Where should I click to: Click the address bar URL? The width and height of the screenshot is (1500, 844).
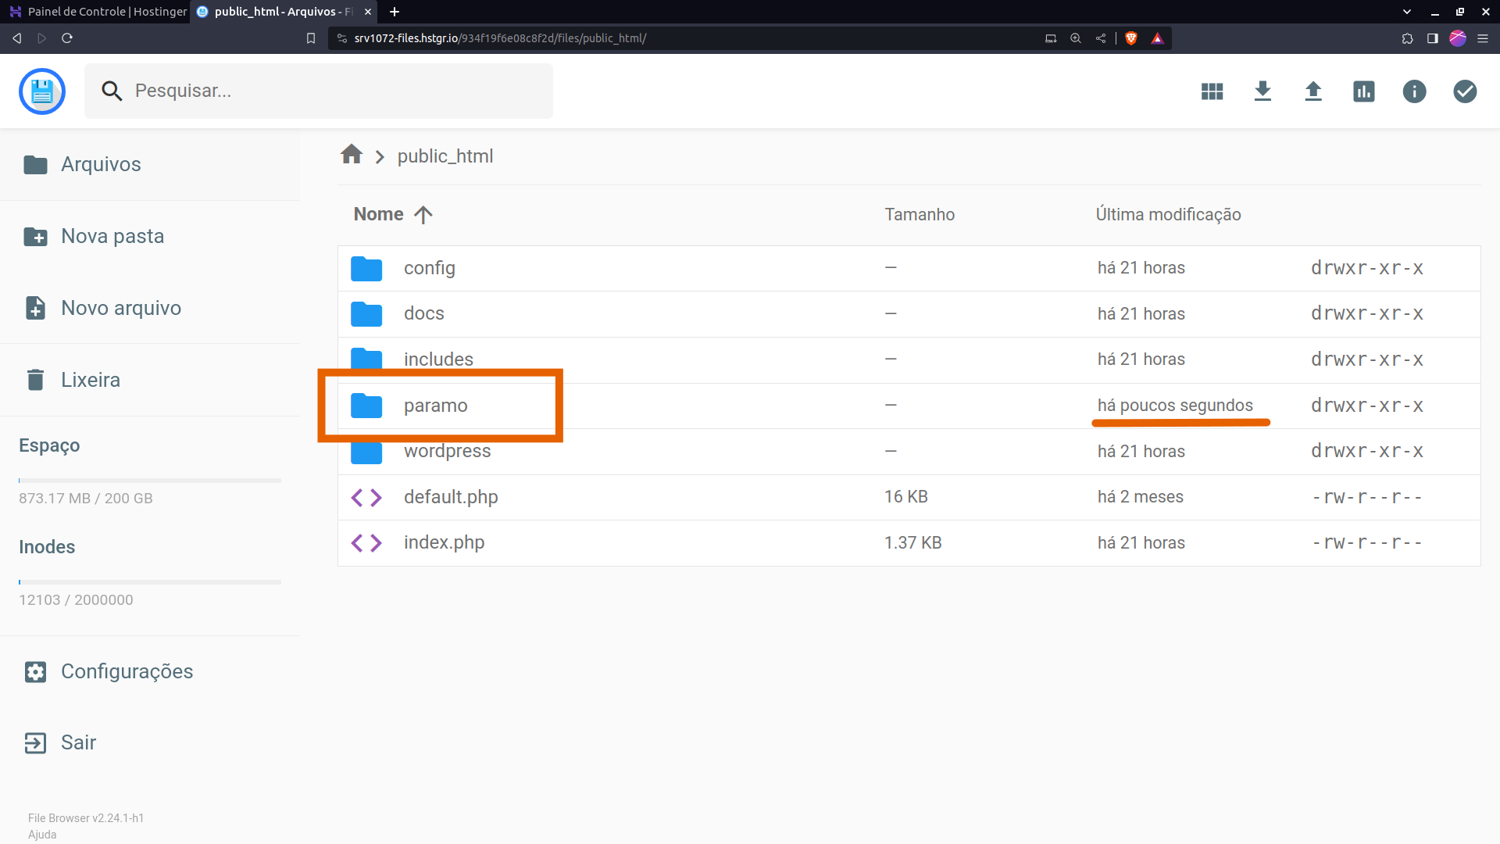[x=500, y=38]
